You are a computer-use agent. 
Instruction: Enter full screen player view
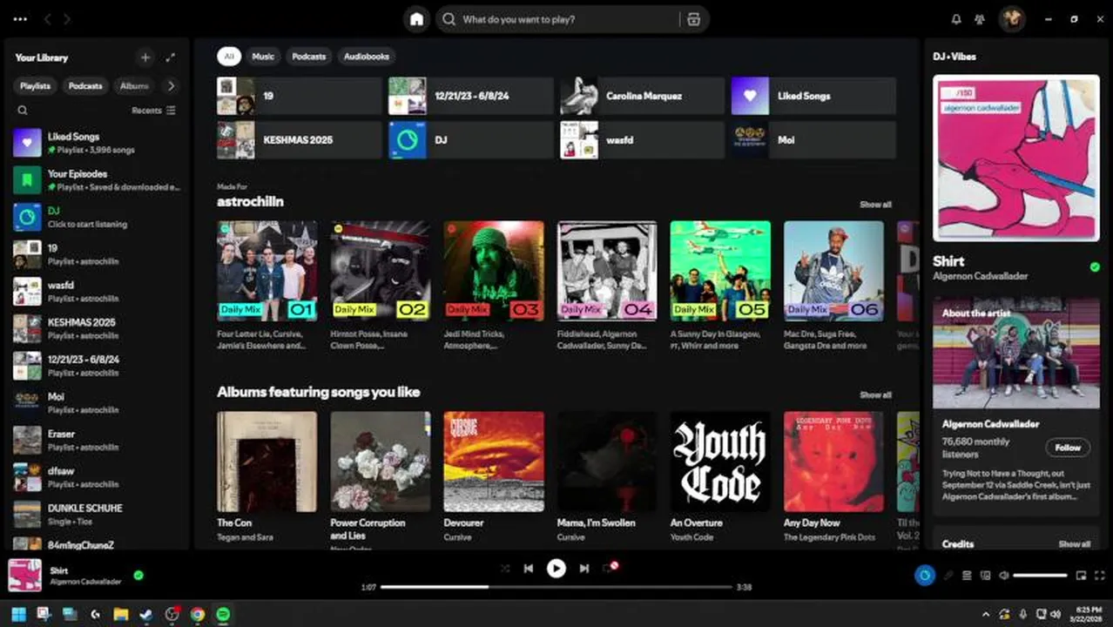tap(1098, 576)
